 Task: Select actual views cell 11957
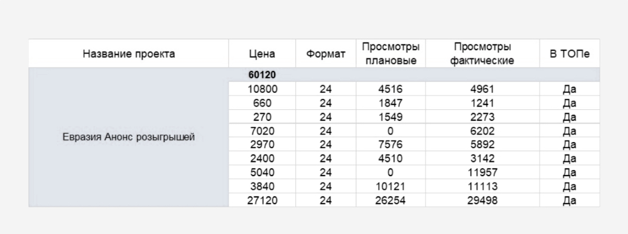[x=482, y=172]
